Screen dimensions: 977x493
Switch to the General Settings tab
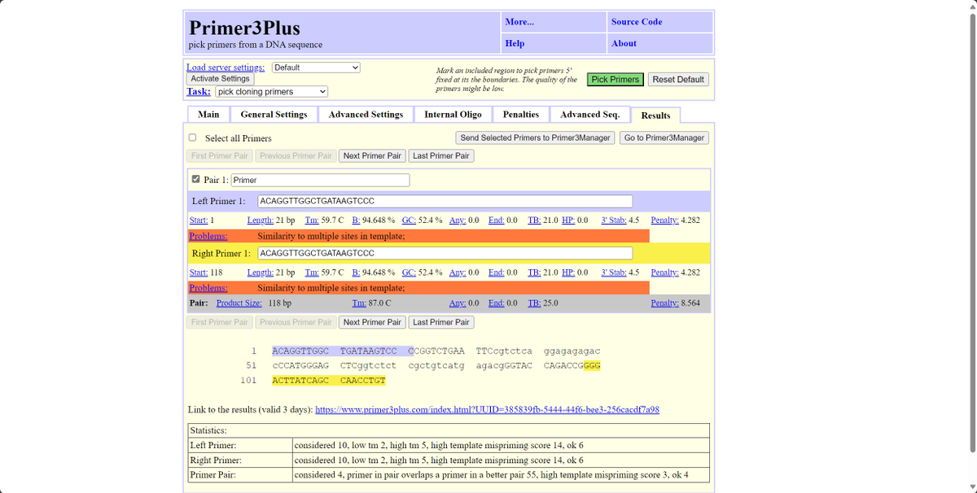coord(274,115)
